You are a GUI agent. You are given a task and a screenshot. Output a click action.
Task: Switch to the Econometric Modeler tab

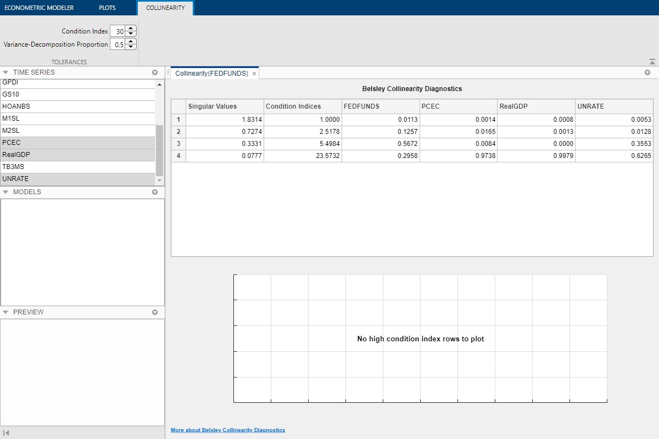click(x=39, y=8)
